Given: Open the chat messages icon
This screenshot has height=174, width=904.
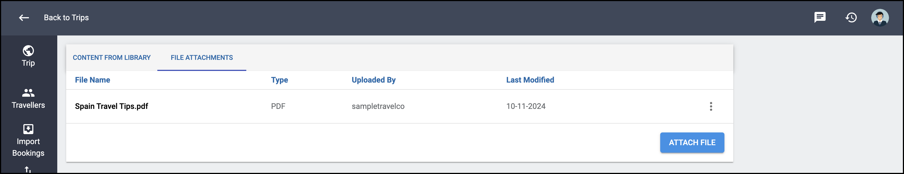Looking at the screenshot, I should coord(820,17).
